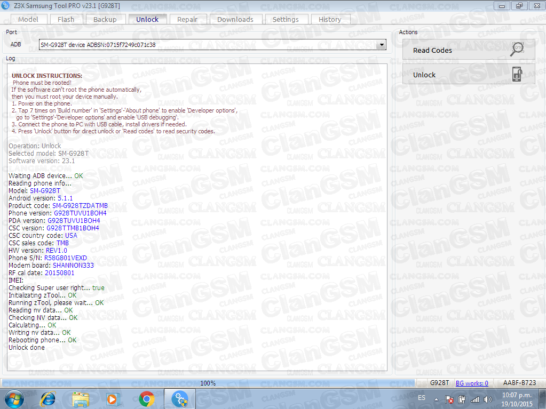Image resolution: width=546 pixels, height=409 pixels.
Task: Click the Z3X app icon in title bar
Action: (6, 5)
